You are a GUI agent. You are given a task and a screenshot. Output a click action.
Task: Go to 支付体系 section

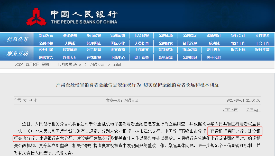(262, 36)
